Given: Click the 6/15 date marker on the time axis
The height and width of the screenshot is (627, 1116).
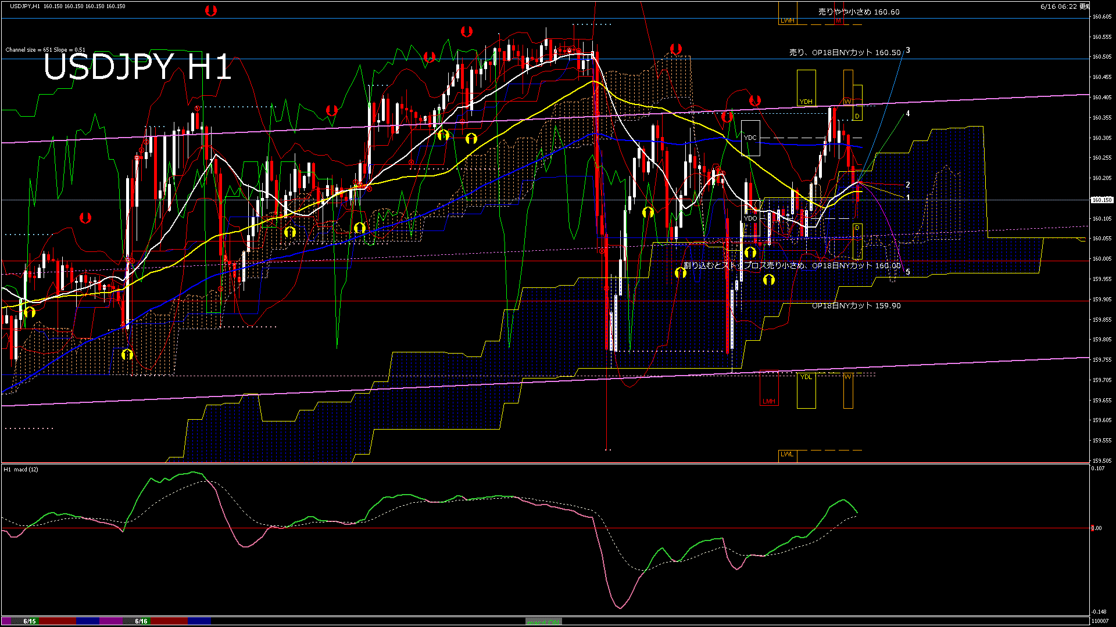Looking at the screenshot, I should pos(30,621).
